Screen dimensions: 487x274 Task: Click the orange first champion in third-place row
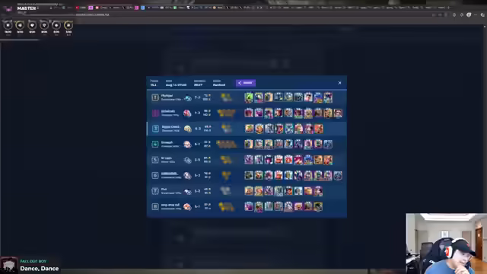tap(249, 129)
